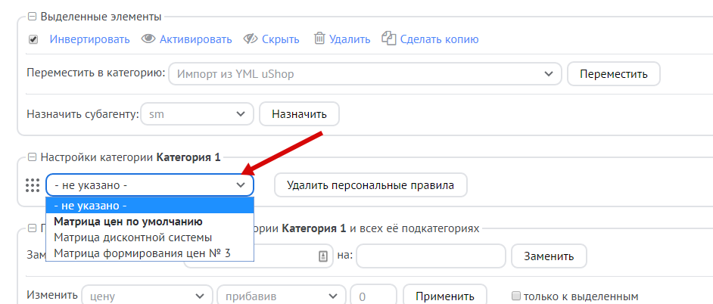Click the crossed-eye icon beside Скрыть
The width and height of the screenshot is (713, 304).
click(x=251, y=39)
